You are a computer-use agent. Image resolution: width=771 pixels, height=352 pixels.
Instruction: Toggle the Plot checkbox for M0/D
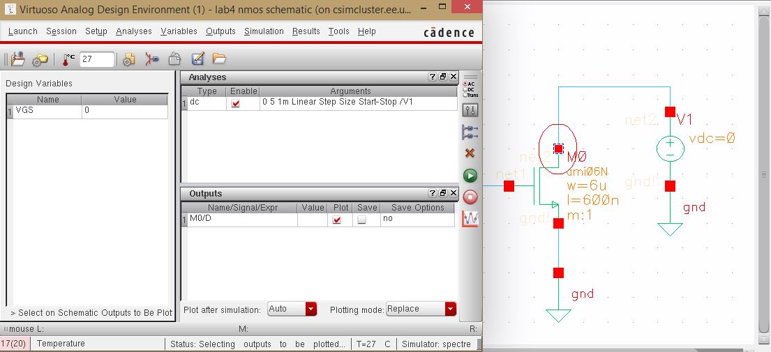pyautogui.click(x=337, y=220)
